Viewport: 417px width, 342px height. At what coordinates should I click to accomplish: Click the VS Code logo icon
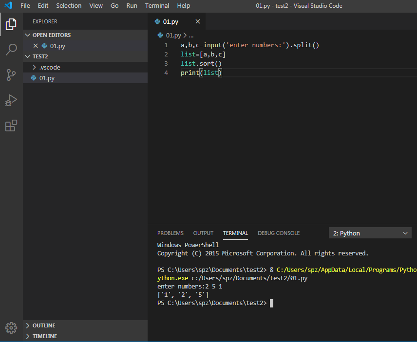tap(8, 6)
